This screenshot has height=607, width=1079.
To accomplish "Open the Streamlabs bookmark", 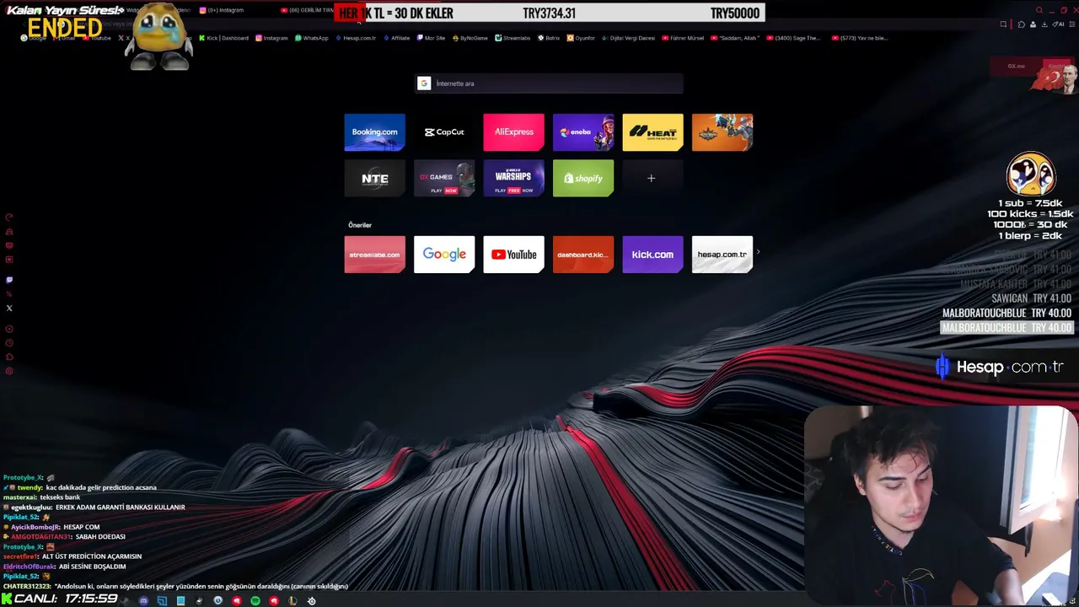I will pyautogui.click(x=513, y=38).
